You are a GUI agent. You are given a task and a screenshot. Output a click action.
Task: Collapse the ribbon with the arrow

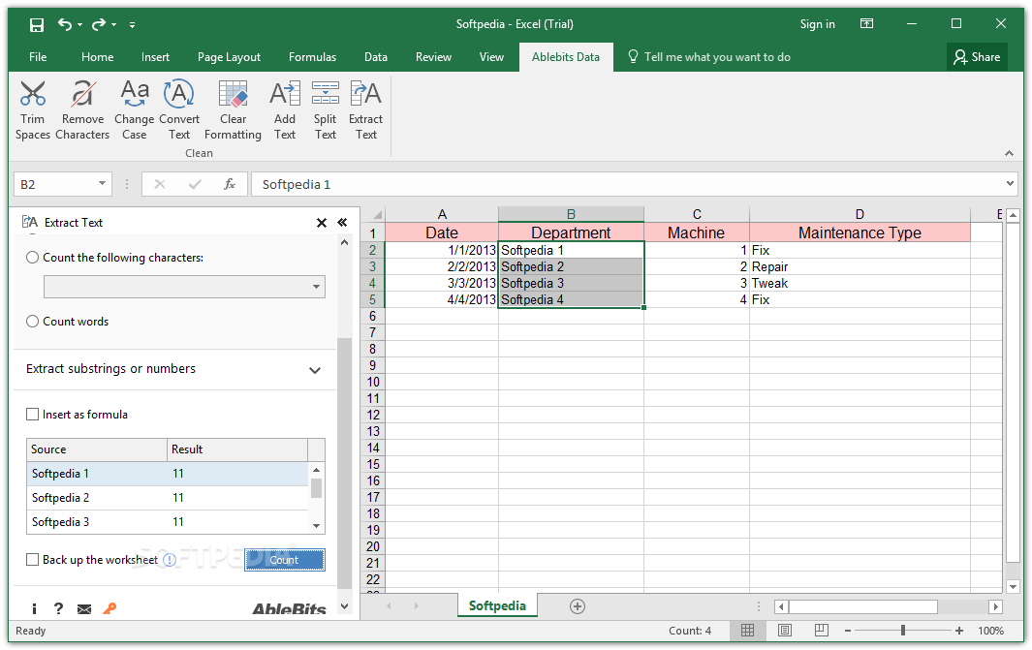(1009, 153)
